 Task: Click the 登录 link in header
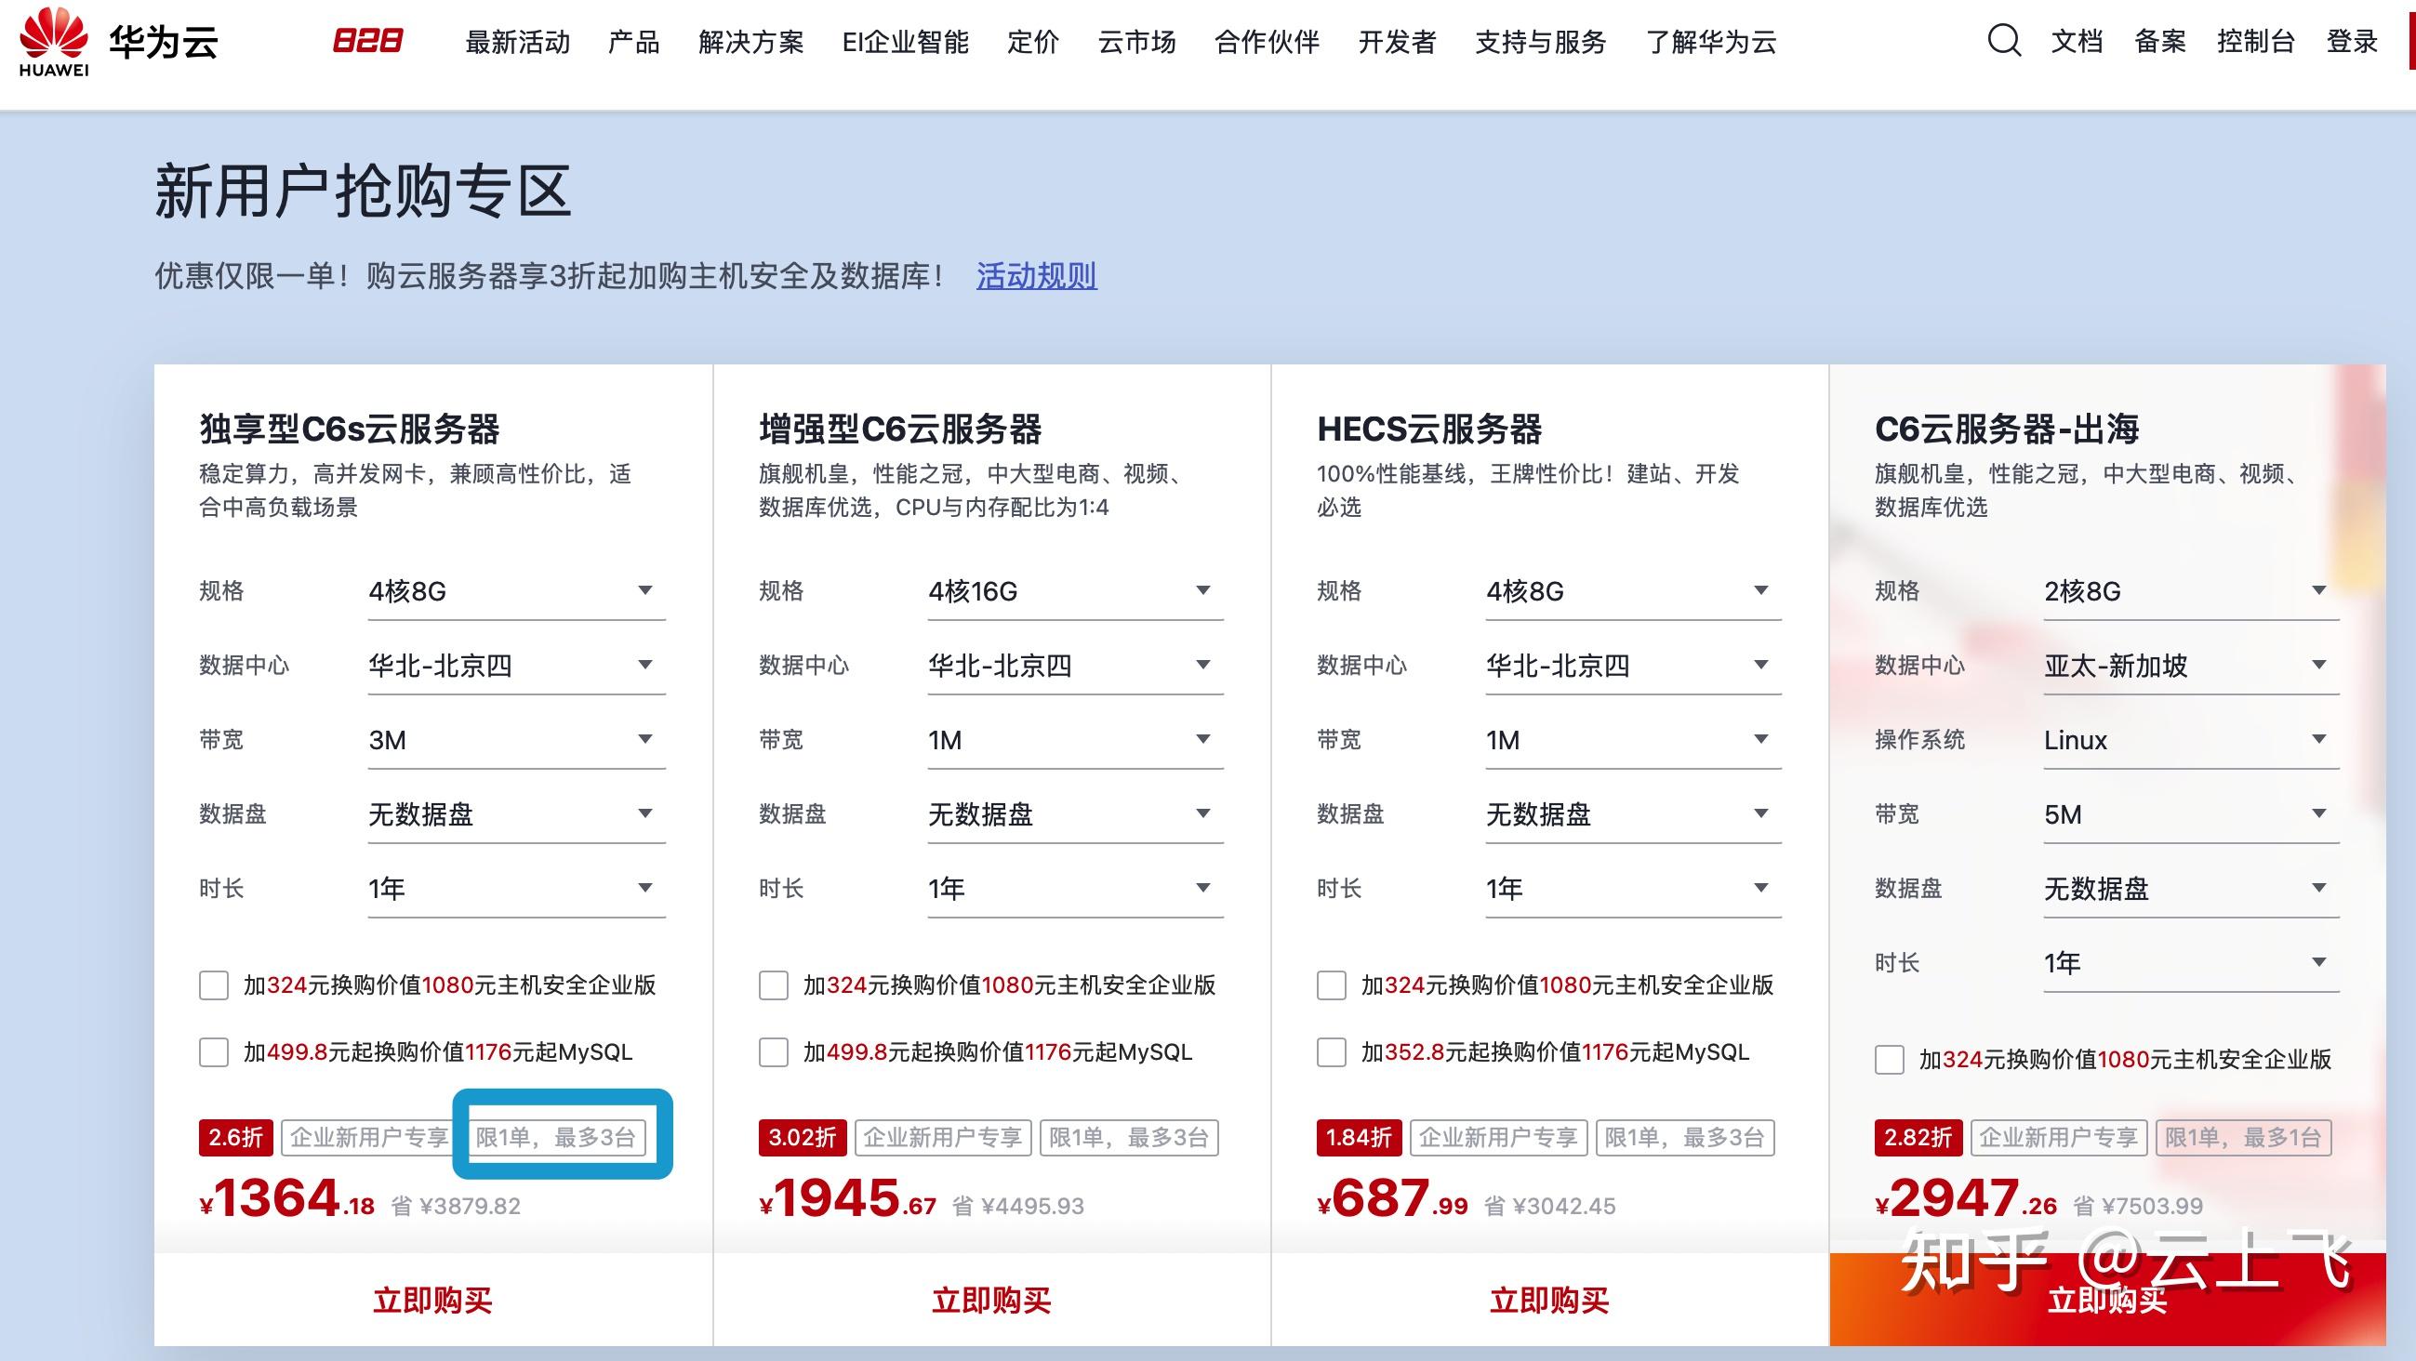(x=2351, y=41)
